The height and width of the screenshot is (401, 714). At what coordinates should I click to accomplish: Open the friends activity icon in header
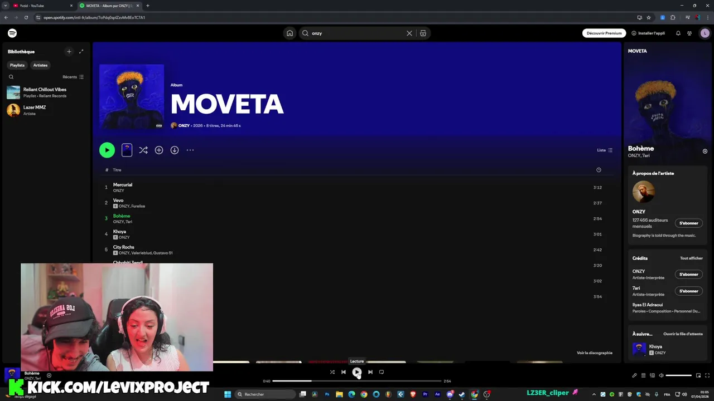point(689,33)
